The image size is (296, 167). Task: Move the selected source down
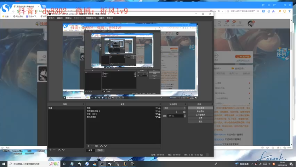click(105, 146)
